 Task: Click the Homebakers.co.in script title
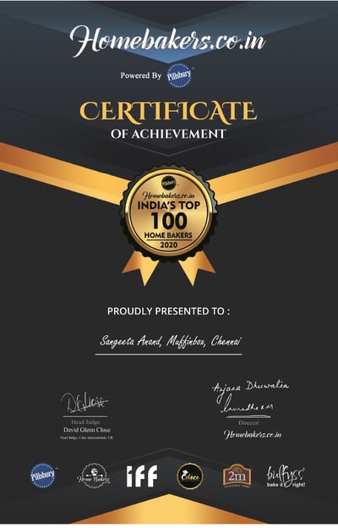point(168,41)
